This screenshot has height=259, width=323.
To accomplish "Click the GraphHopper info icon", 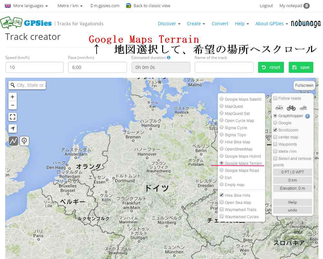I will 307,116.
